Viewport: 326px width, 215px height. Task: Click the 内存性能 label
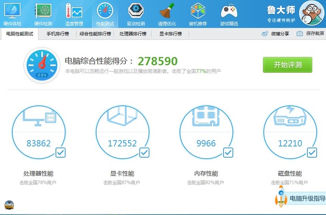pyautogui.click(x=206, y=173)
